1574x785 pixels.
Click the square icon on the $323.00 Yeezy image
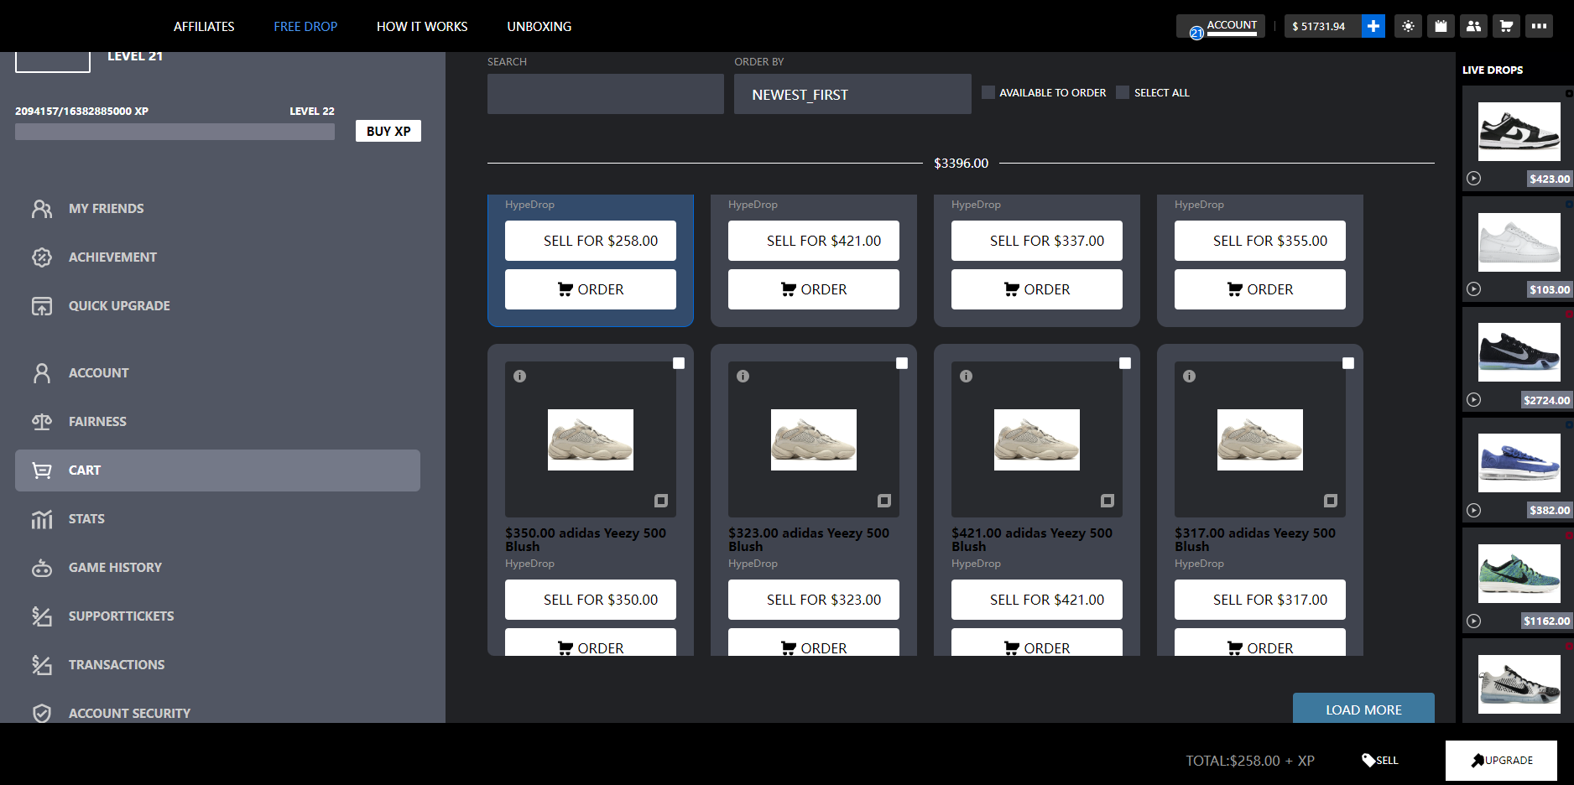884,501
